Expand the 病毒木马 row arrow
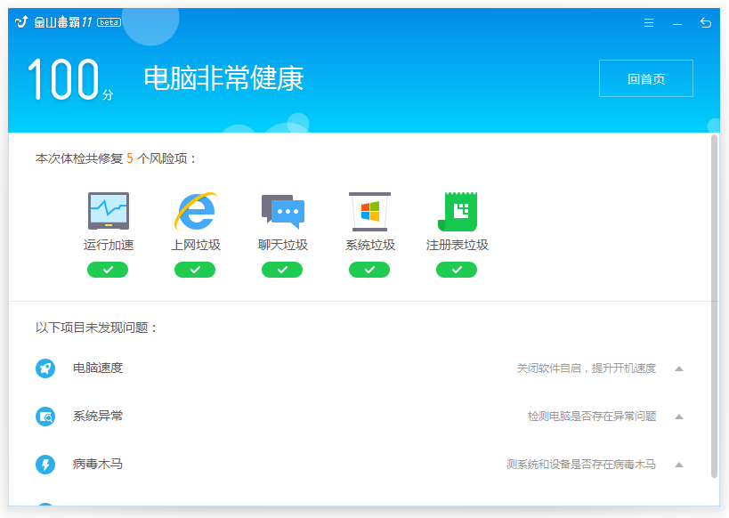 pyautogui.click(x=679, y=465)
